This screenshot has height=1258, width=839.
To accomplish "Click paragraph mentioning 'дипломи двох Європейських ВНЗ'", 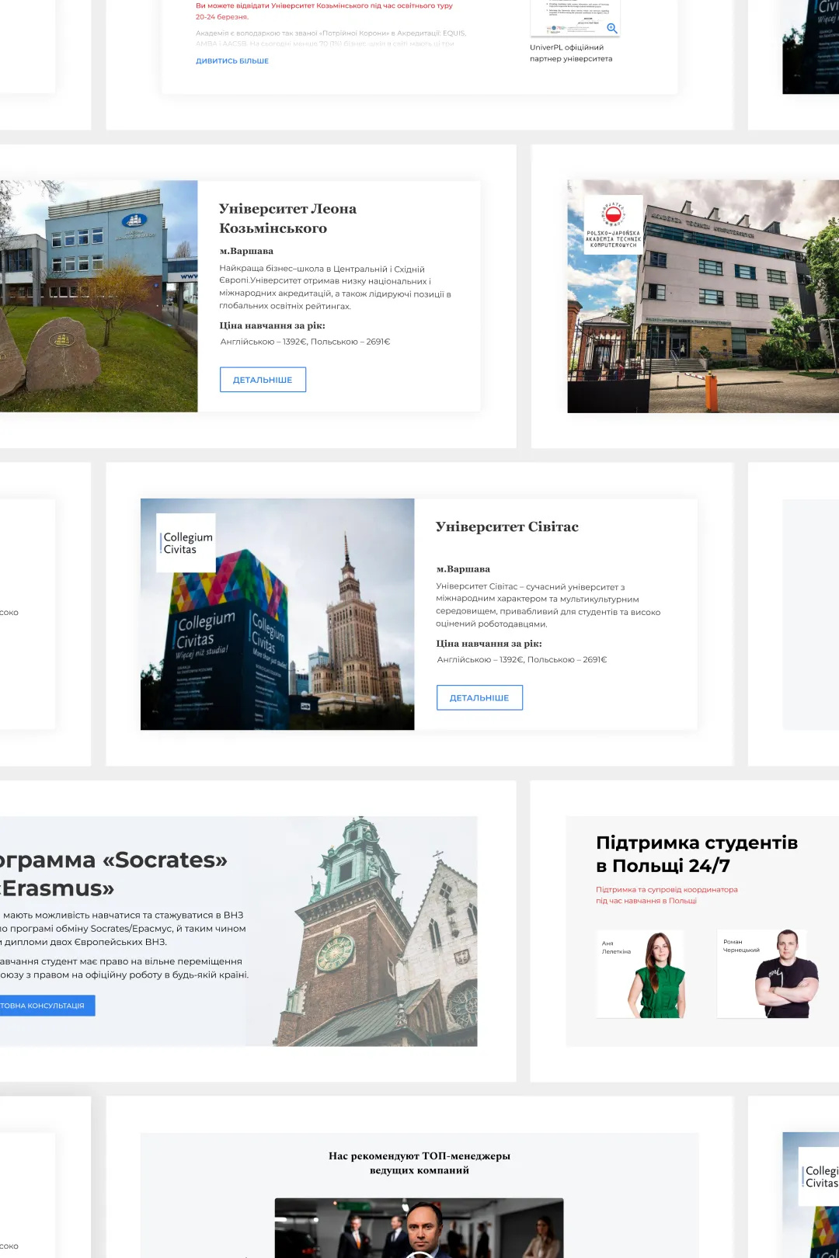I will (x=123, y=928).
